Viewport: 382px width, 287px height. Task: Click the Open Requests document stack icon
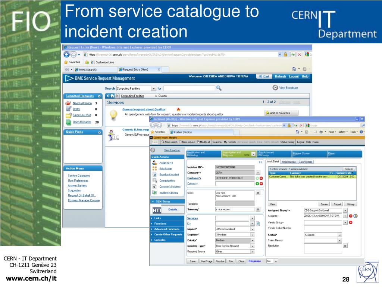(x=69, y=122)
